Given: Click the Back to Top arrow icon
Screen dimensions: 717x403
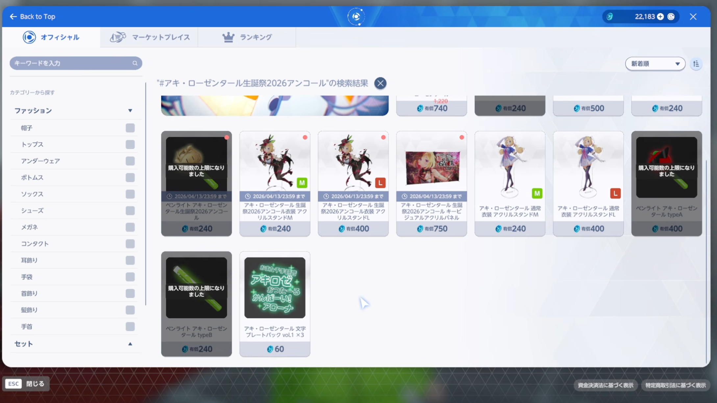Looking at the screenshot, I should (x=13, y=16).
